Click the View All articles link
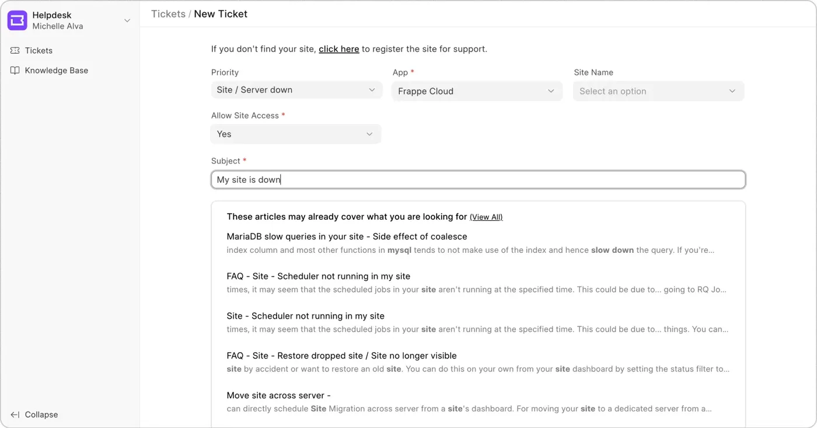817x428 pixels. click(486, 217)
